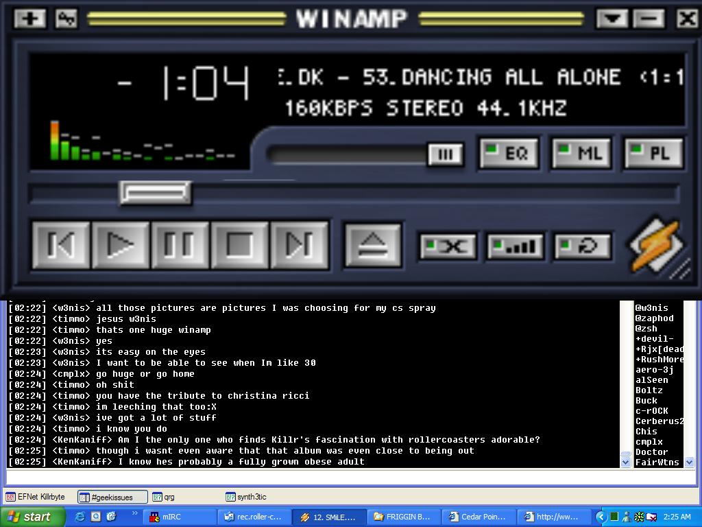Image resolution: width=702 pixels, height=527 pixels.
Task: Switch to 12. SMiLE... Winamp taskbar button
Action: (x=329, y=517)
